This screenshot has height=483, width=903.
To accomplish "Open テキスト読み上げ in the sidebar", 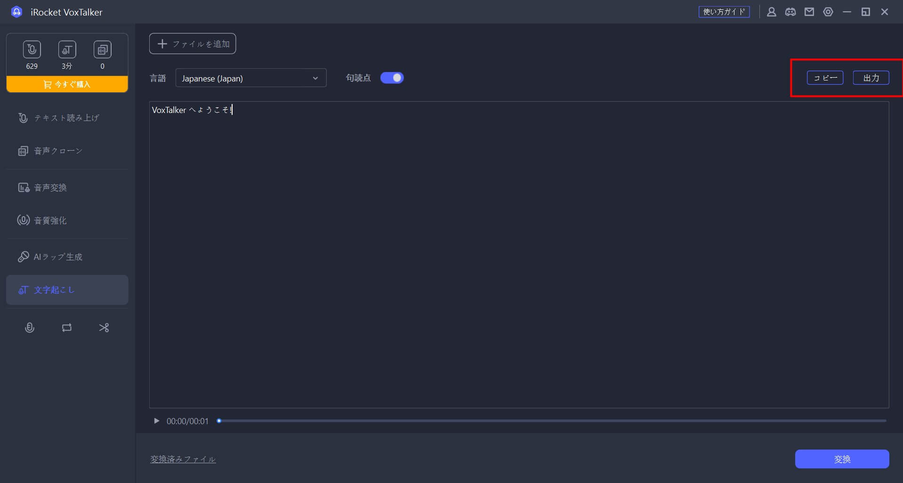I will [67, 118].
